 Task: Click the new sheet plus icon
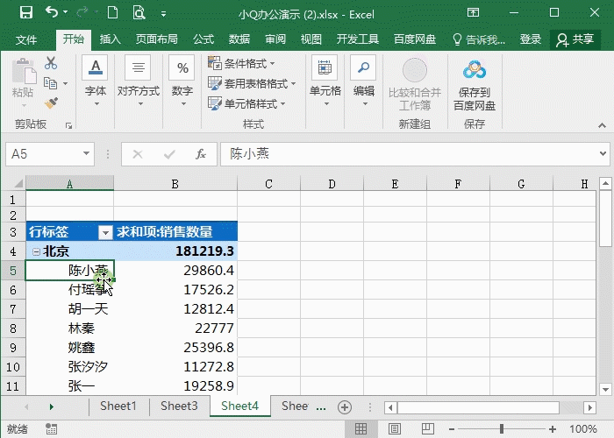tap(345, 406)
